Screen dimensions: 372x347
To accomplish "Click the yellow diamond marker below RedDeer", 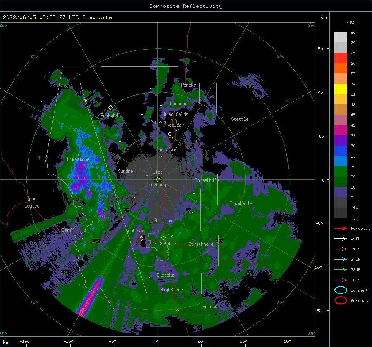I will point(170,134).
